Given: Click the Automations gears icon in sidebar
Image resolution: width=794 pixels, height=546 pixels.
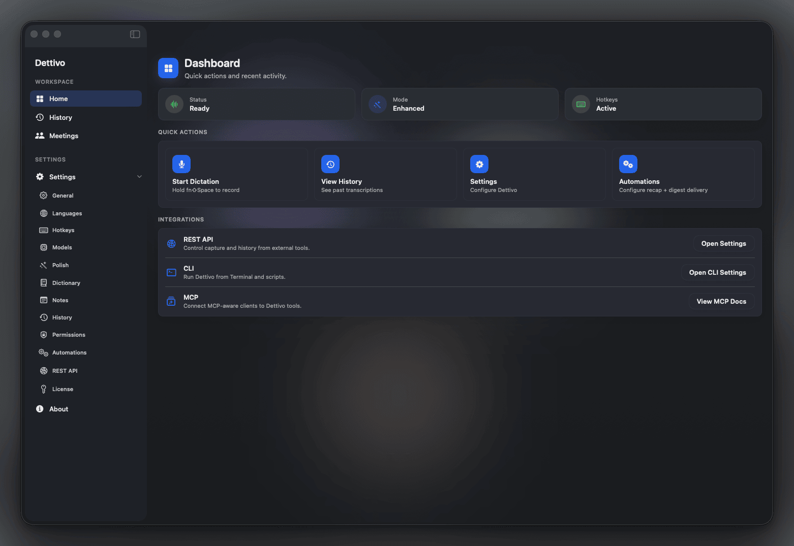Looking at the screenshot, I should tap(44, 352).
